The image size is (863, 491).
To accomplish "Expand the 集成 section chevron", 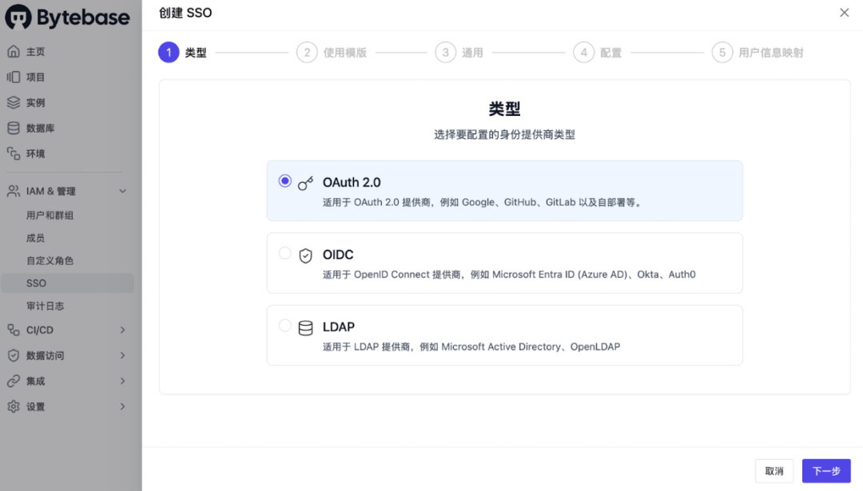I will click(x=123, y=381).
